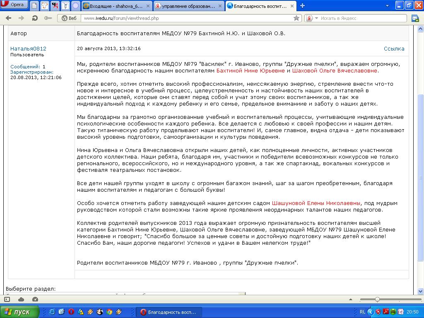Open the Наталья0812 user profile link
The width and height of the screenshot is (424, 318).
(29, 49)
